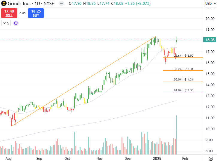Click the Oct label on time axis

[x=67, y=159]
